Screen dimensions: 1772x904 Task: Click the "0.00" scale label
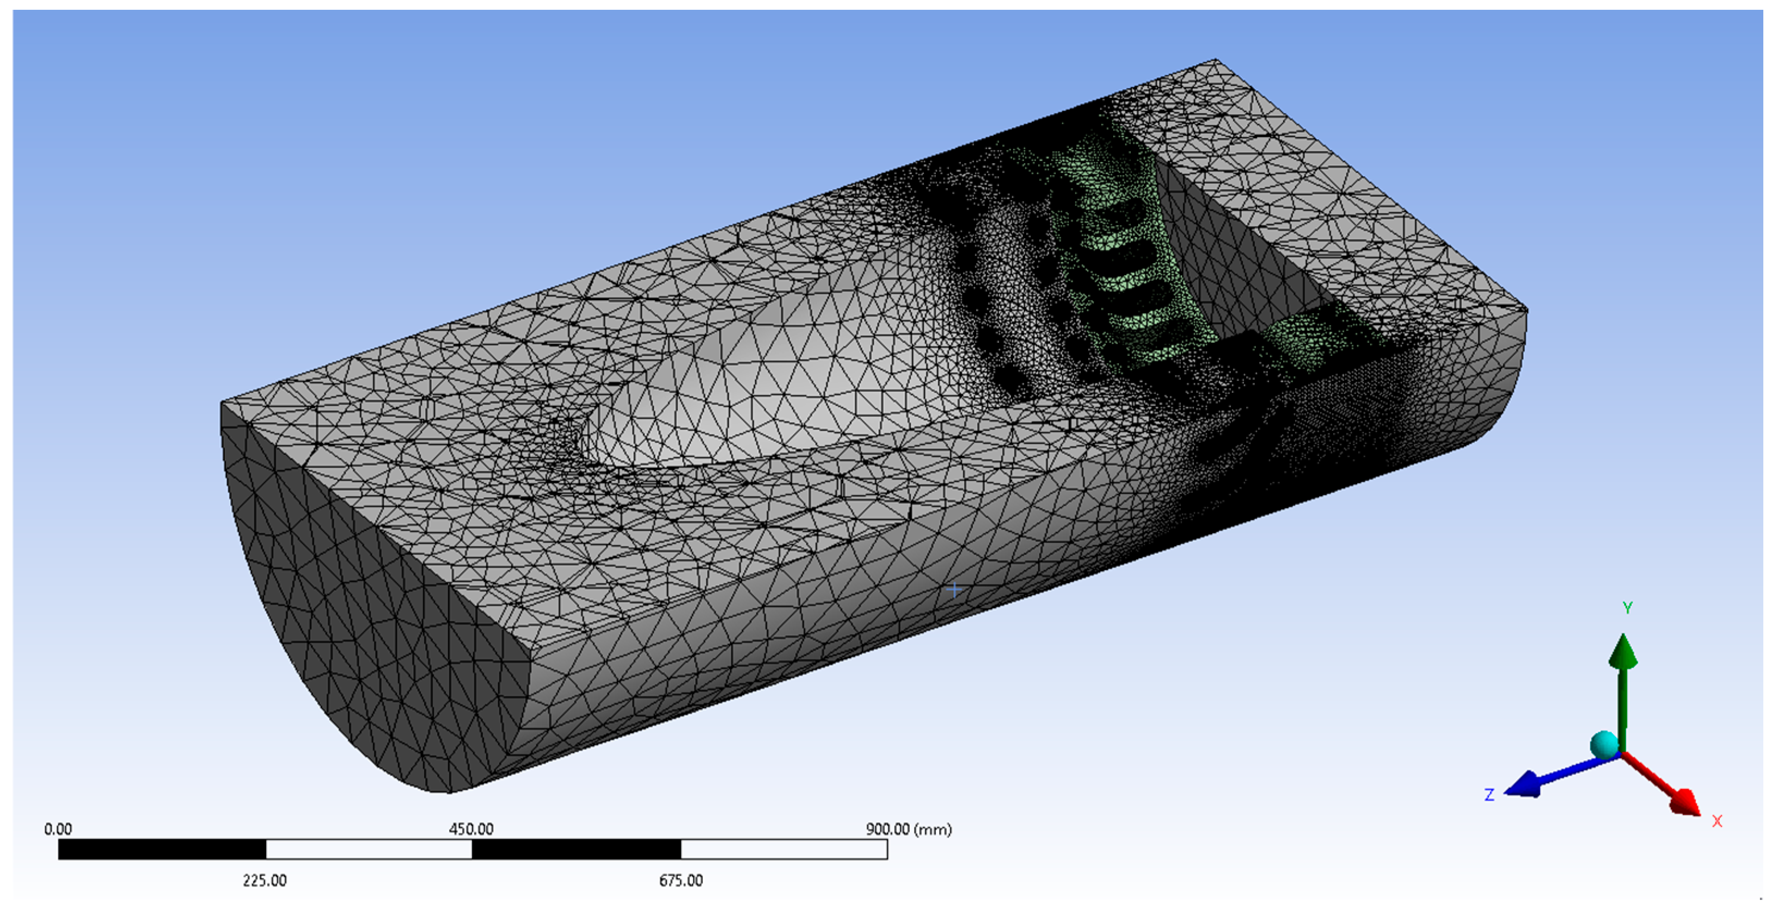[x=58, y=829]
